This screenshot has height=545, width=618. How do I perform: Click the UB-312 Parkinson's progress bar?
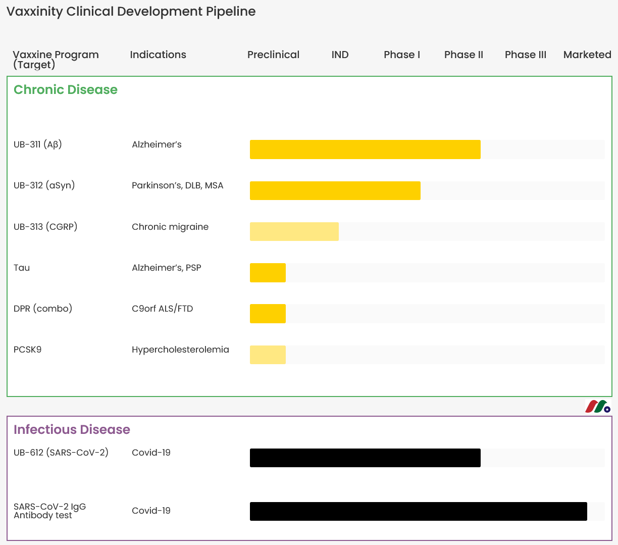tap(335, 190)
